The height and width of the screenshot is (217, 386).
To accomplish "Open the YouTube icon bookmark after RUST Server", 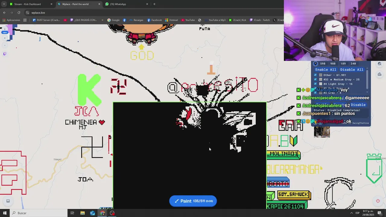I will click(65, 20).
